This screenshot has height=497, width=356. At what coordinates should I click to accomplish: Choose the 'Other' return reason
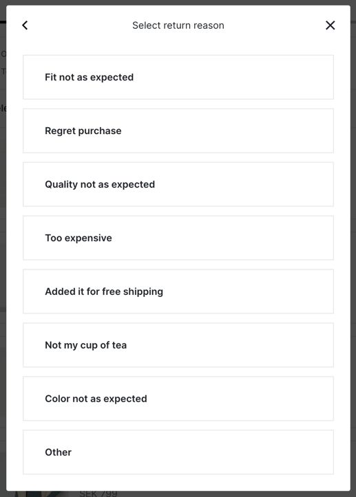point(178,452)
